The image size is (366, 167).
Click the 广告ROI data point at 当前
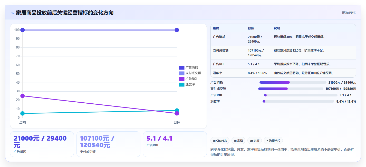(x=23, y=96)
